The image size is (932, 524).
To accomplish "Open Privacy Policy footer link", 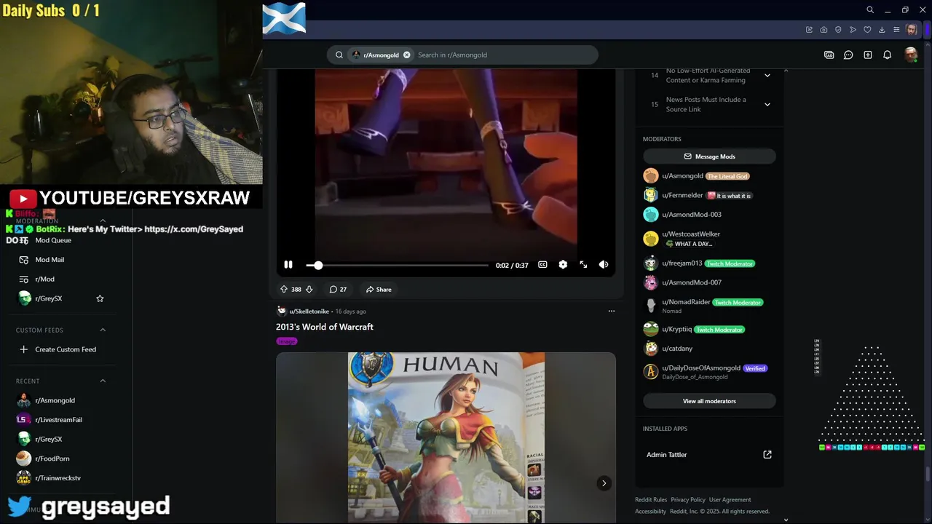I will (688, 500).
